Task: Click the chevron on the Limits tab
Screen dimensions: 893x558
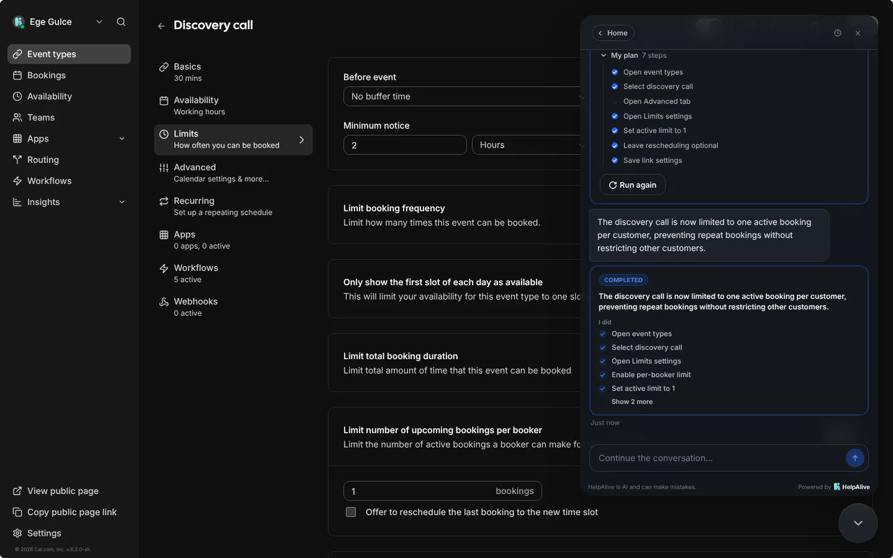Action: 301,140
